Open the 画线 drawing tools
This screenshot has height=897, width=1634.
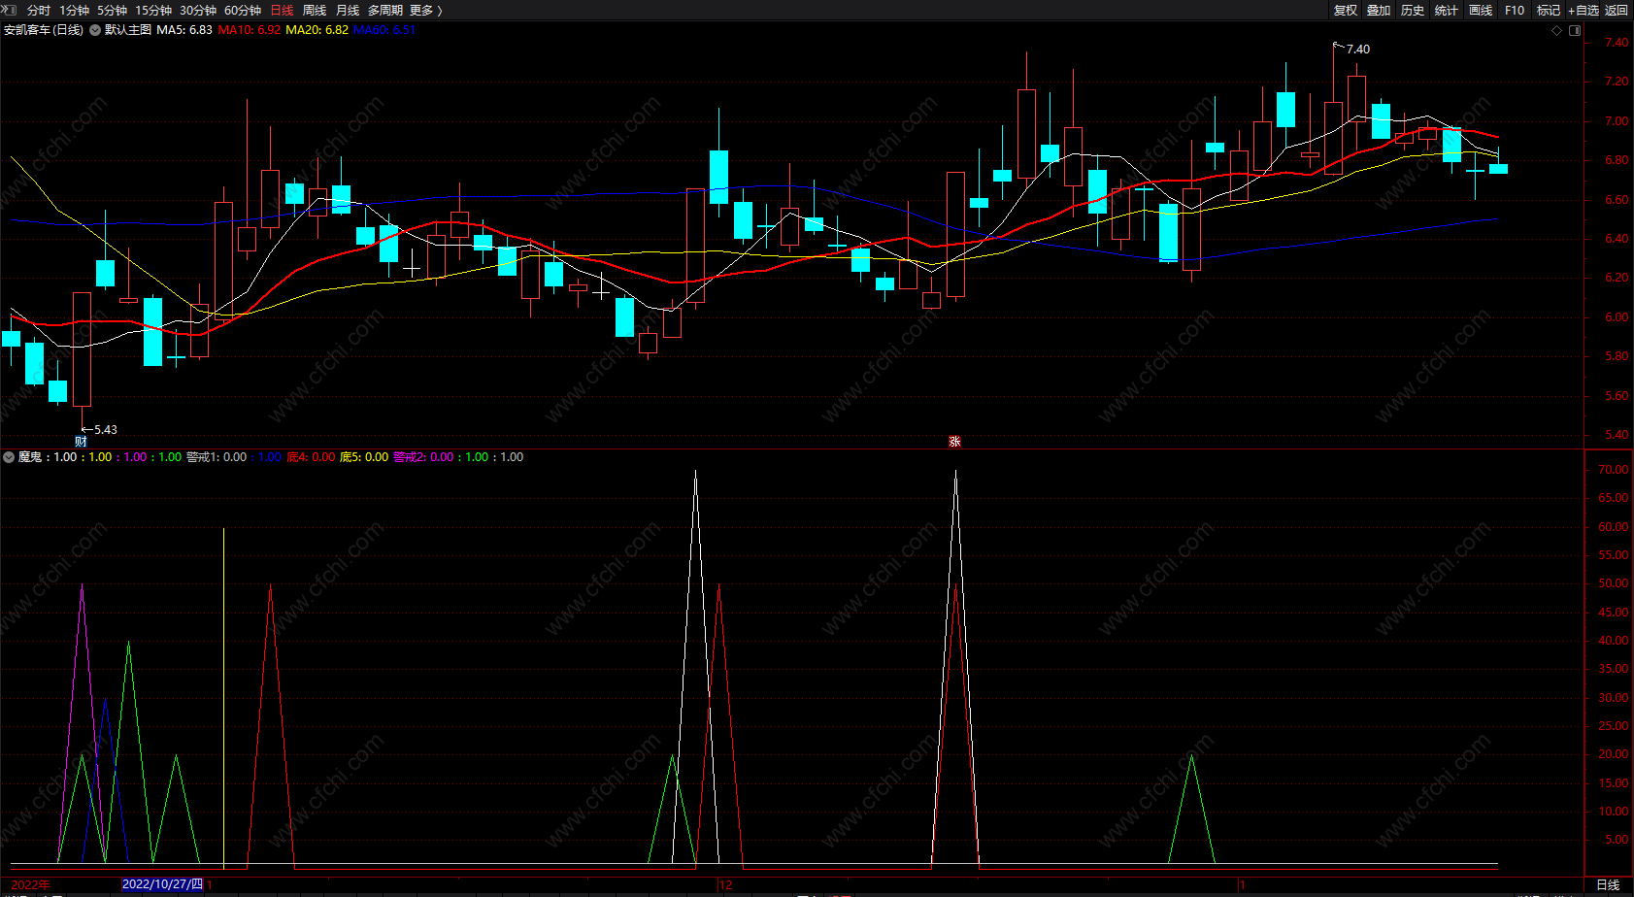1480,10
